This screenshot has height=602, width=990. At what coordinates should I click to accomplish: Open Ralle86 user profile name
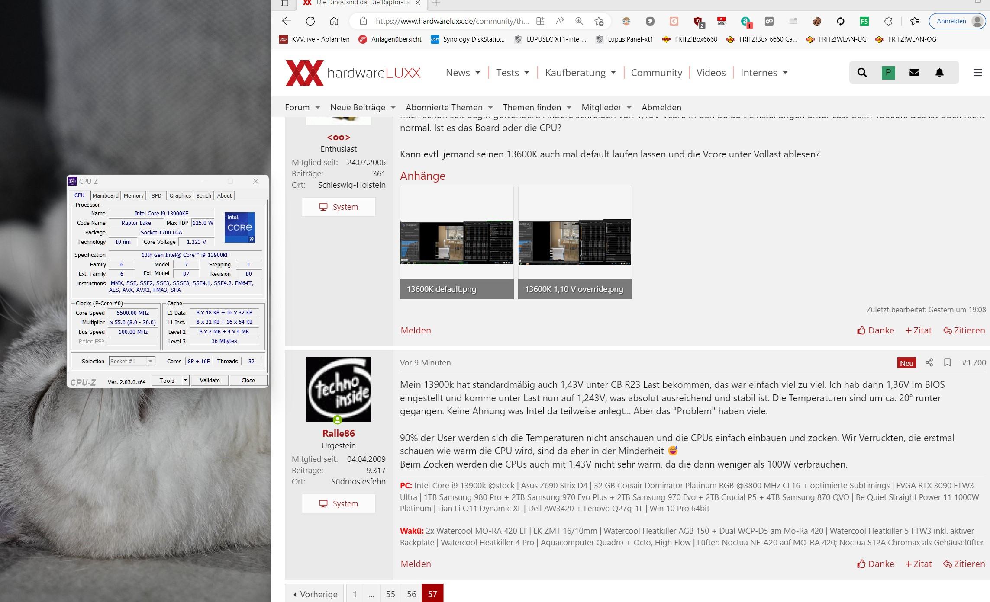[339, 433]
